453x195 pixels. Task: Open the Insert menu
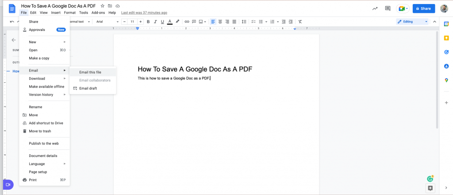coord(56,13)
